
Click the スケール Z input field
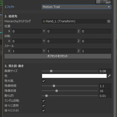[96, 51]
